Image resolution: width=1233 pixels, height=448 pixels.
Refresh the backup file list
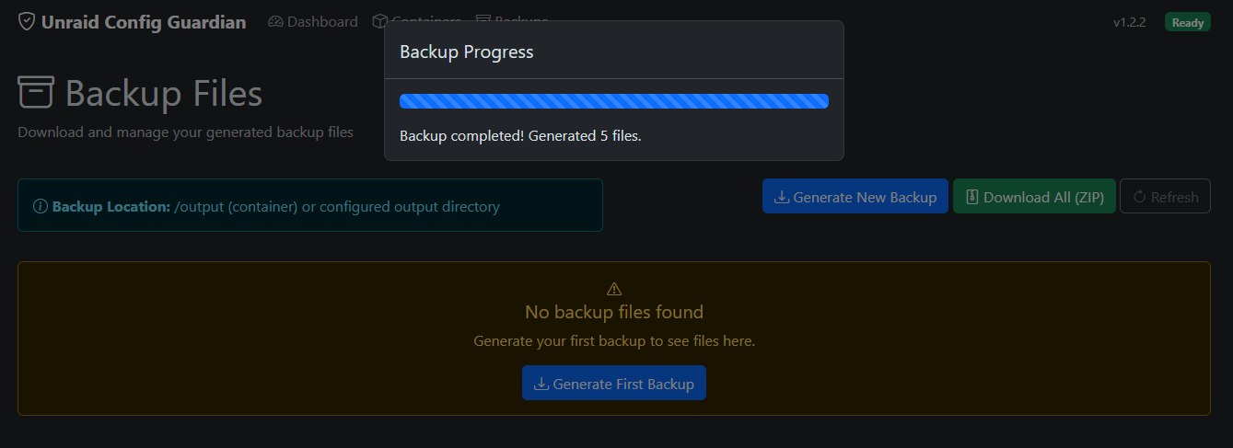(1165, 196)
